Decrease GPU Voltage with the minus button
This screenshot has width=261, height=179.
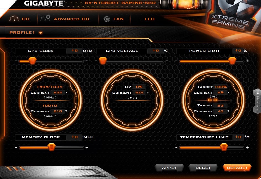(96, 61)
